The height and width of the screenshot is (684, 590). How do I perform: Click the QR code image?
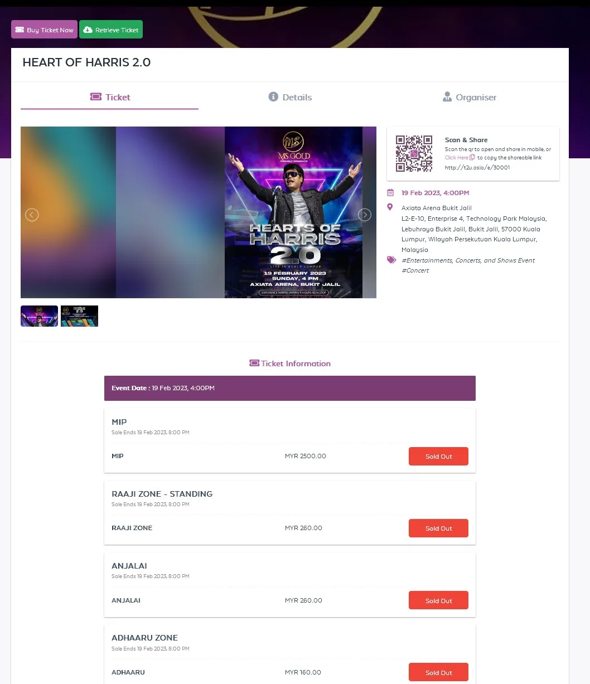pyautogui.click(x=414, y=153)
